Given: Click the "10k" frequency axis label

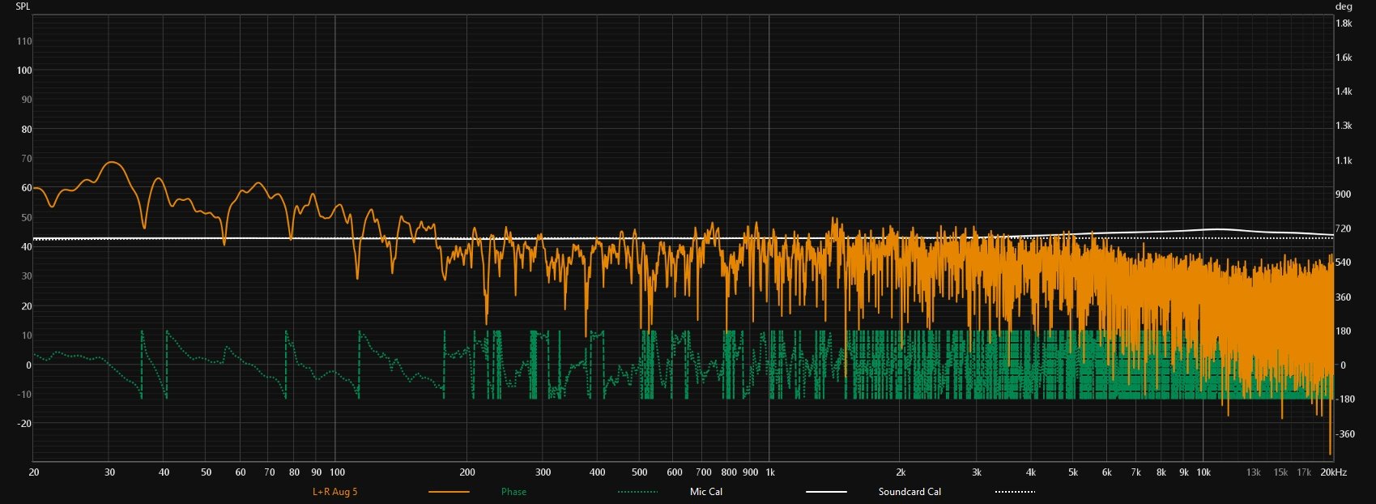Looking at the screenshot, I should [x=1203, y=472].
